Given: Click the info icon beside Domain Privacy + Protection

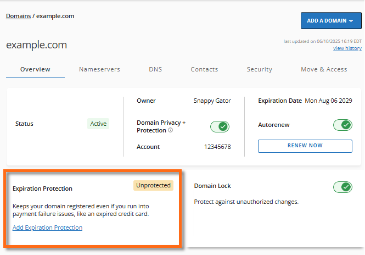Looking at the screenshot, I should [170, 131].
